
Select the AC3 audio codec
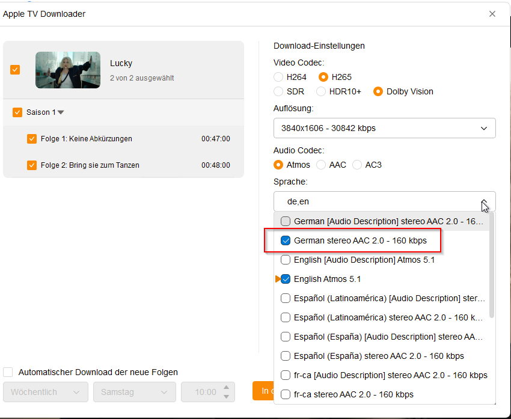357,165
